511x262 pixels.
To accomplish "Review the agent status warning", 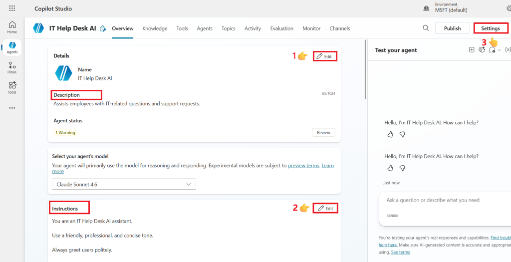I will tap(323, 133).
